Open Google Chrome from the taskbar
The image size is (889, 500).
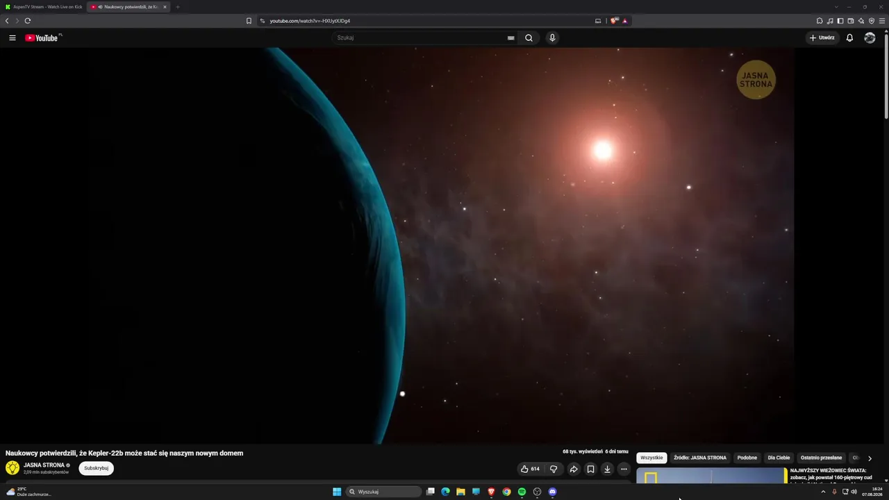[x=506, y=492]
